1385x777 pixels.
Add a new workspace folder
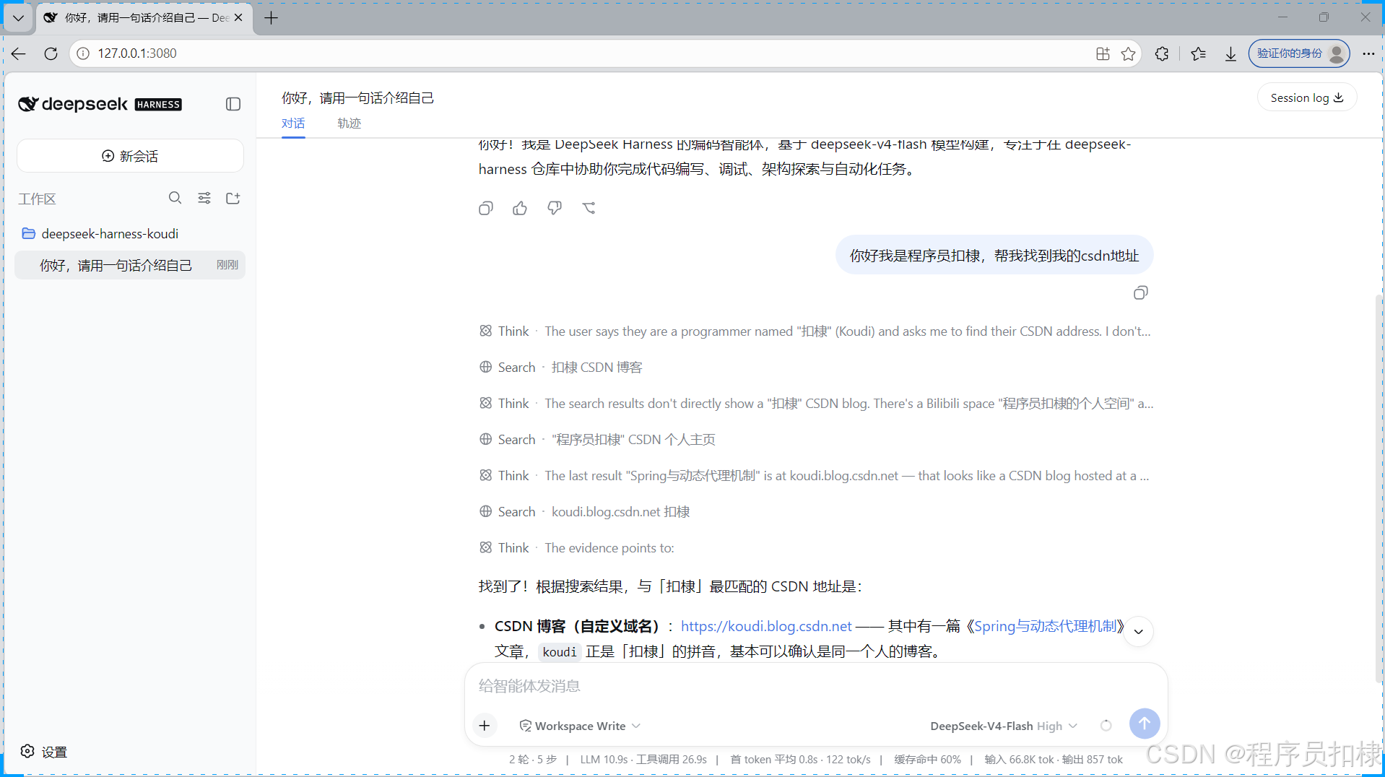(233, 198)
